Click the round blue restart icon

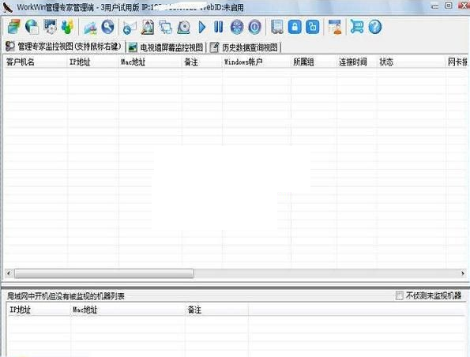pos(237,28)
